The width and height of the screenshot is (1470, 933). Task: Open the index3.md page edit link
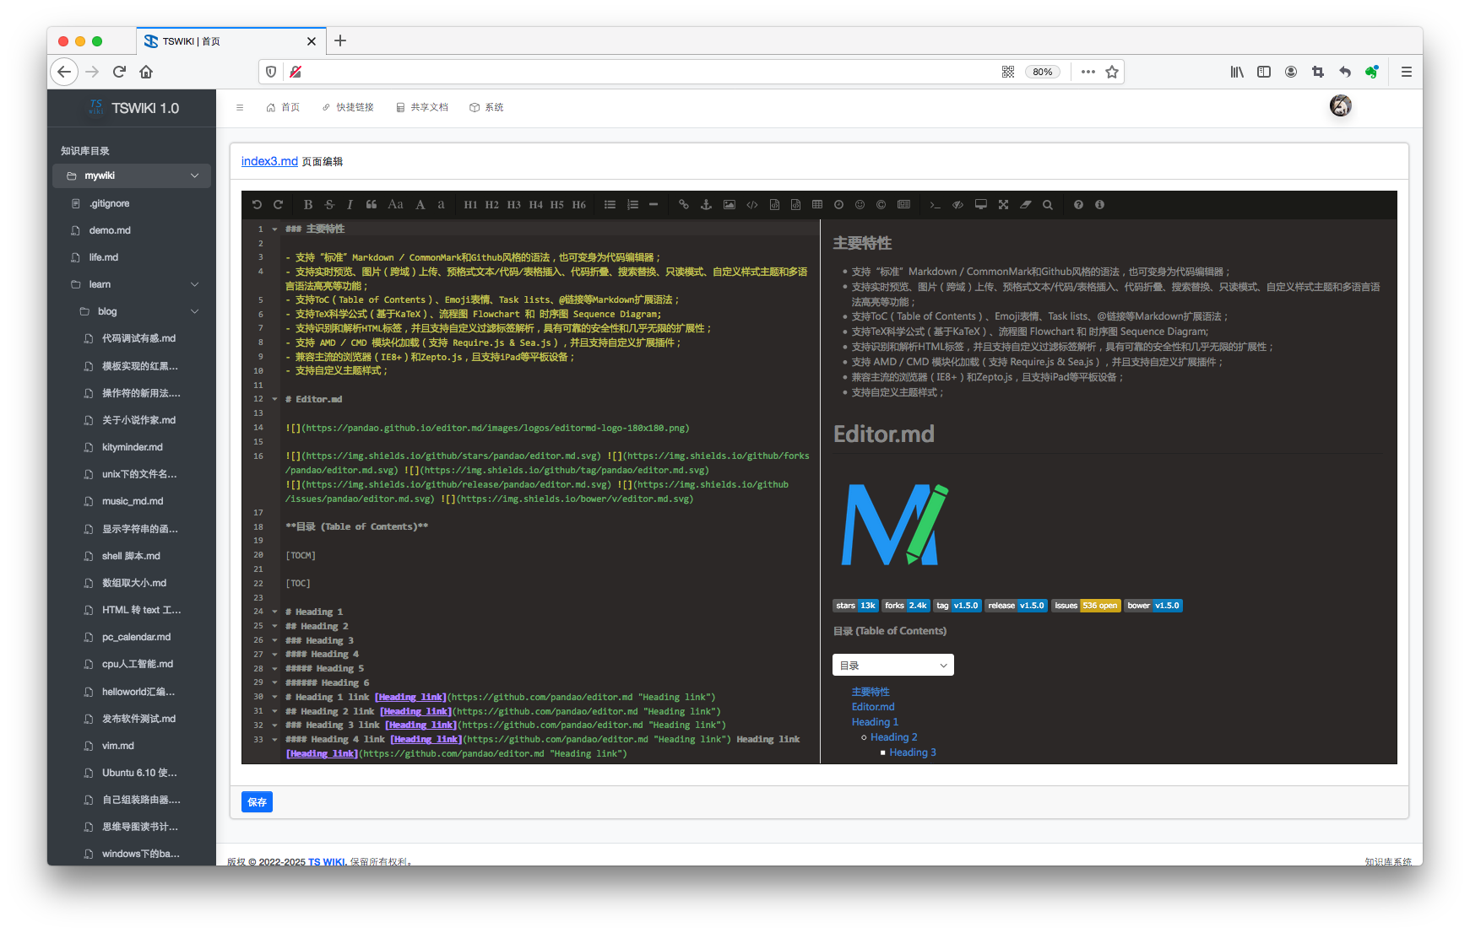(x=269, y=160)
